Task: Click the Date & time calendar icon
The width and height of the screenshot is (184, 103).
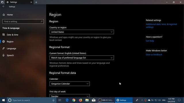Action: point(4,35)
